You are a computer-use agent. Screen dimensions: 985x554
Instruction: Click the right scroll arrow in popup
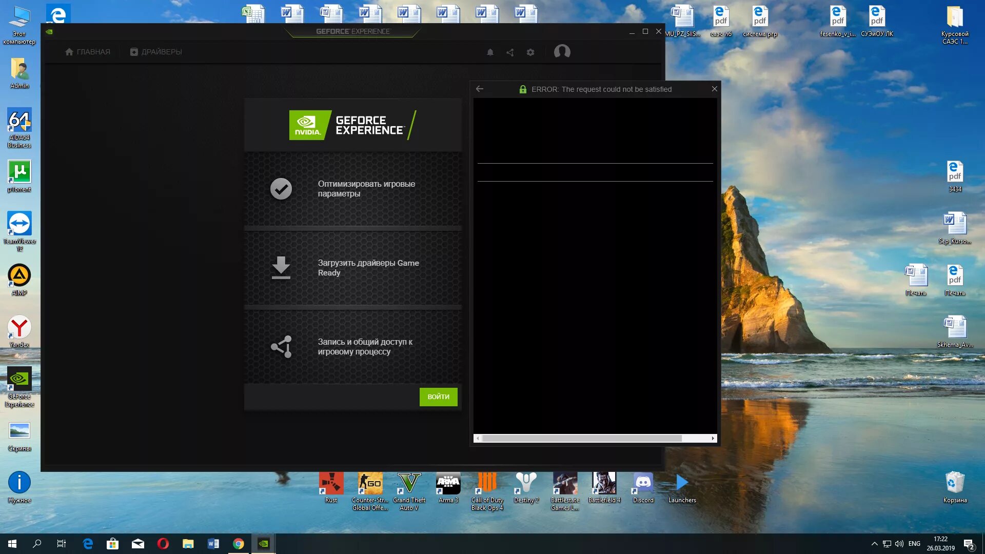point(713,439)
